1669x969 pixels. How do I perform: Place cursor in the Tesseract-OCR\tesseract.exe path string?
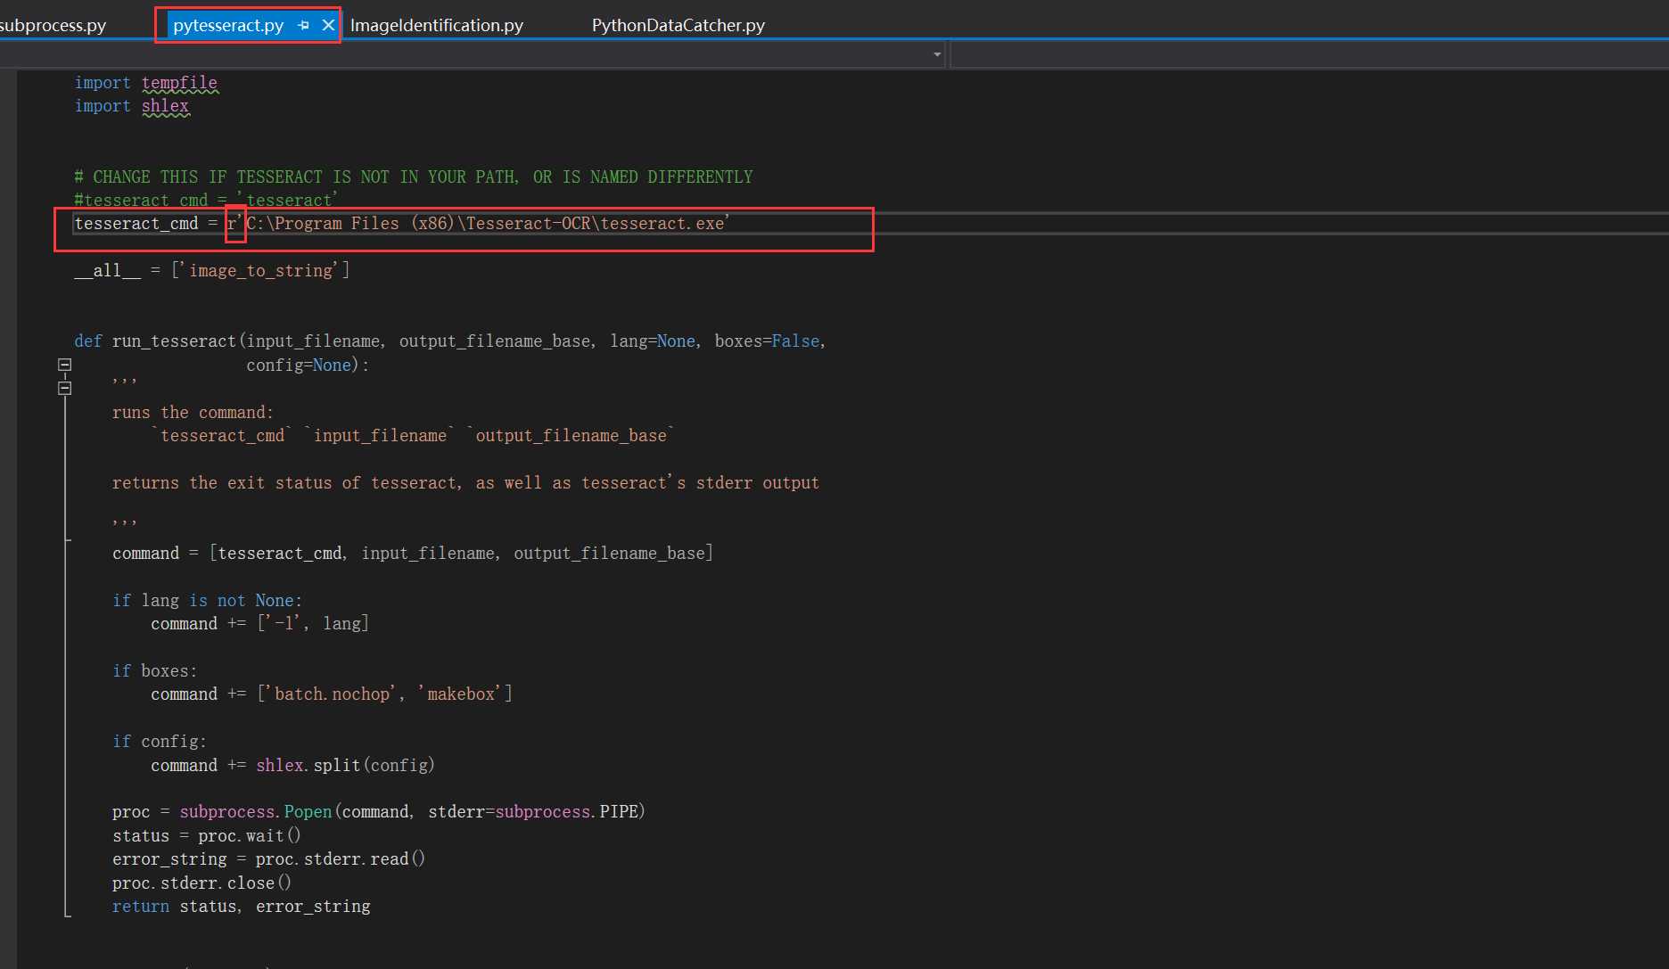[488, 224]
